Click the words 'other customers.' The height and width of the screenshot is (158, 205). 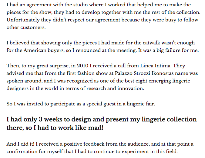tap(26, 27)
